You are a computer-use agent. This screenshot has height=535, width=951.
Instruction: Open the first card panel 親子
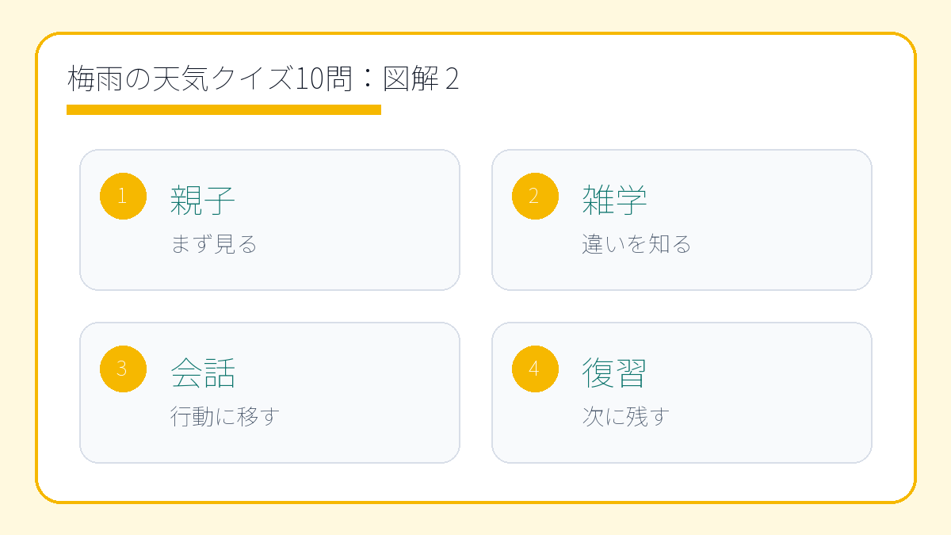[x=269, y=220]
